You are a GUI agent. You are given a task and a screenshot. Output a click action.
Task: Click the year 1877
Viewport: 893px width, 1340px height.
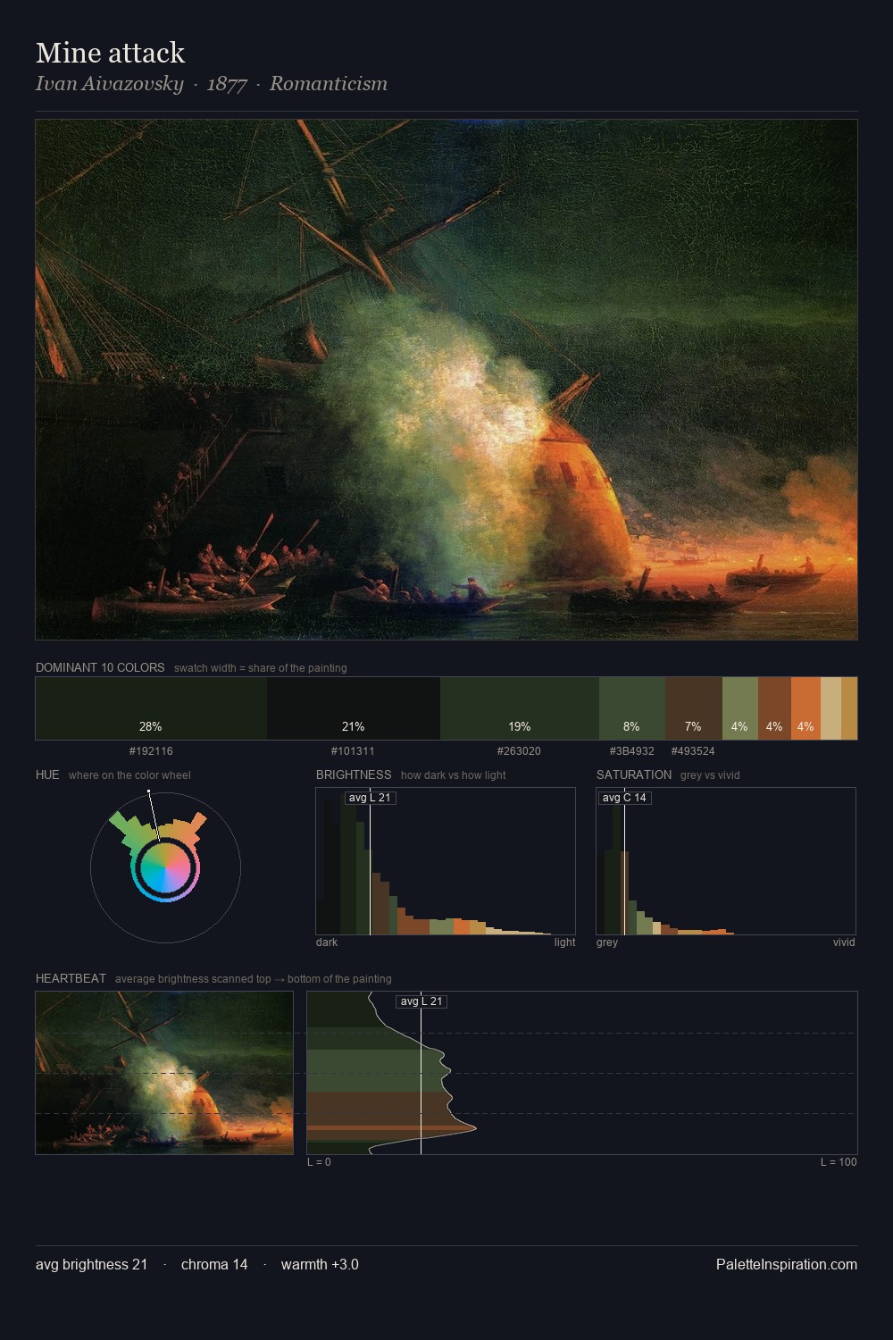(x=227, y=84)
